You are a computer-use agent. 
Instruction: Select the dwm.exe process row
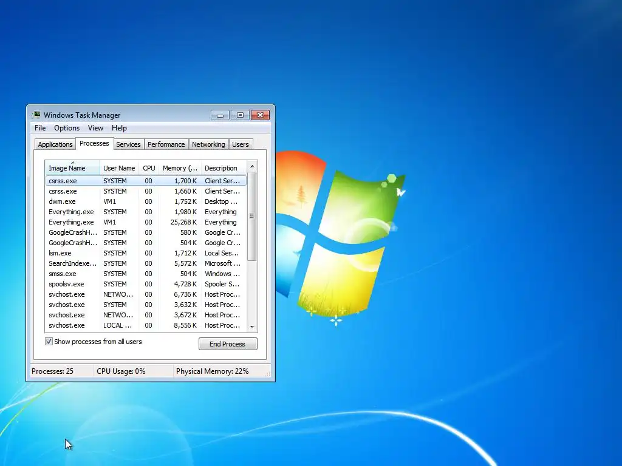coord(146,201)
